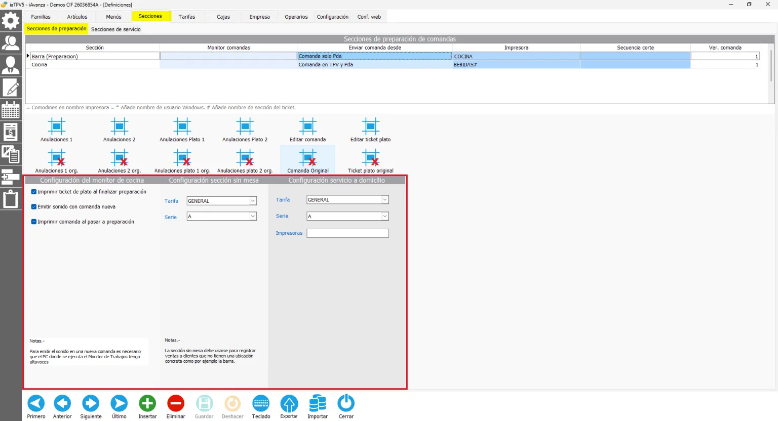The height and width of the screenshot is (421, 778).
Task: Click the Exportar button
Action: pyautogui.click(x=289, y=407)
